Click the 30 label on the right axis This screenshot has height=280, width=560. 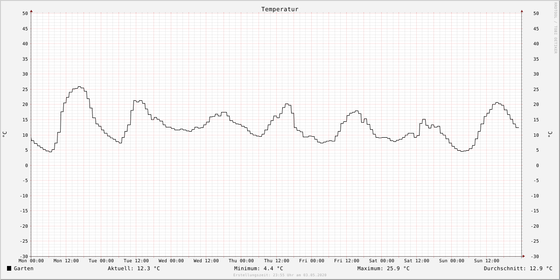(x=536, y=74)
